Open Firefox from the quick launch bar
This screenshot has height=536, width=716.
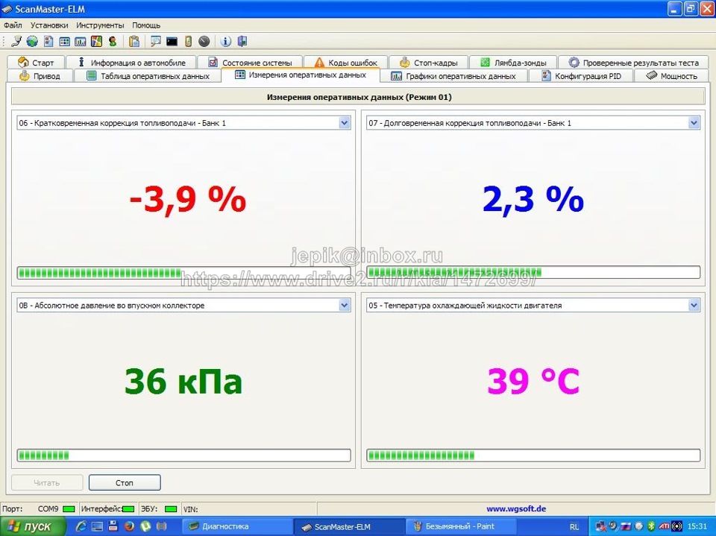[128, 526]
